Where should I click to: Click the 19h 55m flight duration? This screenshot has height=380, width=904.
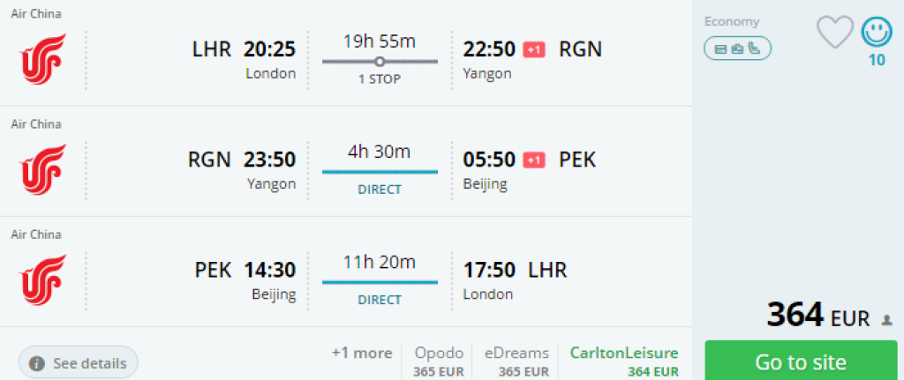click(380, 41)
